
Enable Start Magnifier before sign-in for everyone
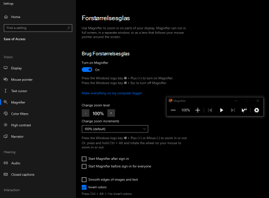coord(84,166)
